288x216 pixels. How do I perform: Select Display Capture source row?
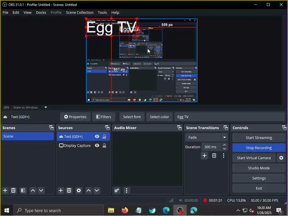pyautogui.click(x=83, y=145)
